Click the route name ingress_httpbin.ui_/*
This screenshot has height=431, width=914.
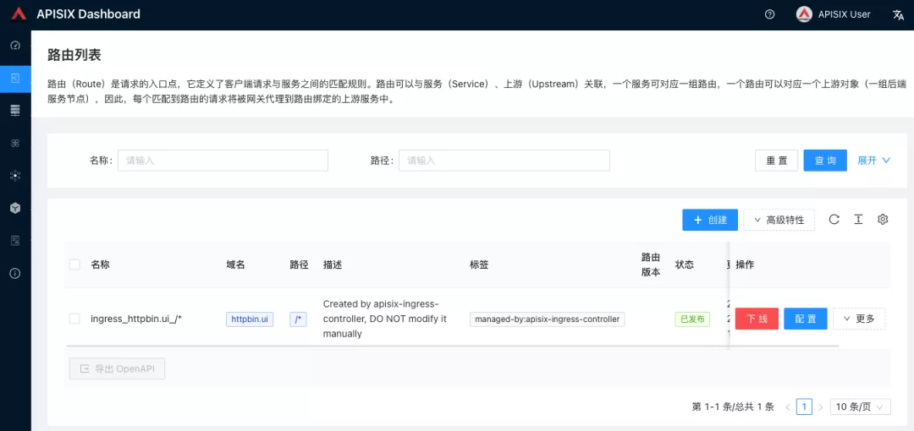coord(136,319)
